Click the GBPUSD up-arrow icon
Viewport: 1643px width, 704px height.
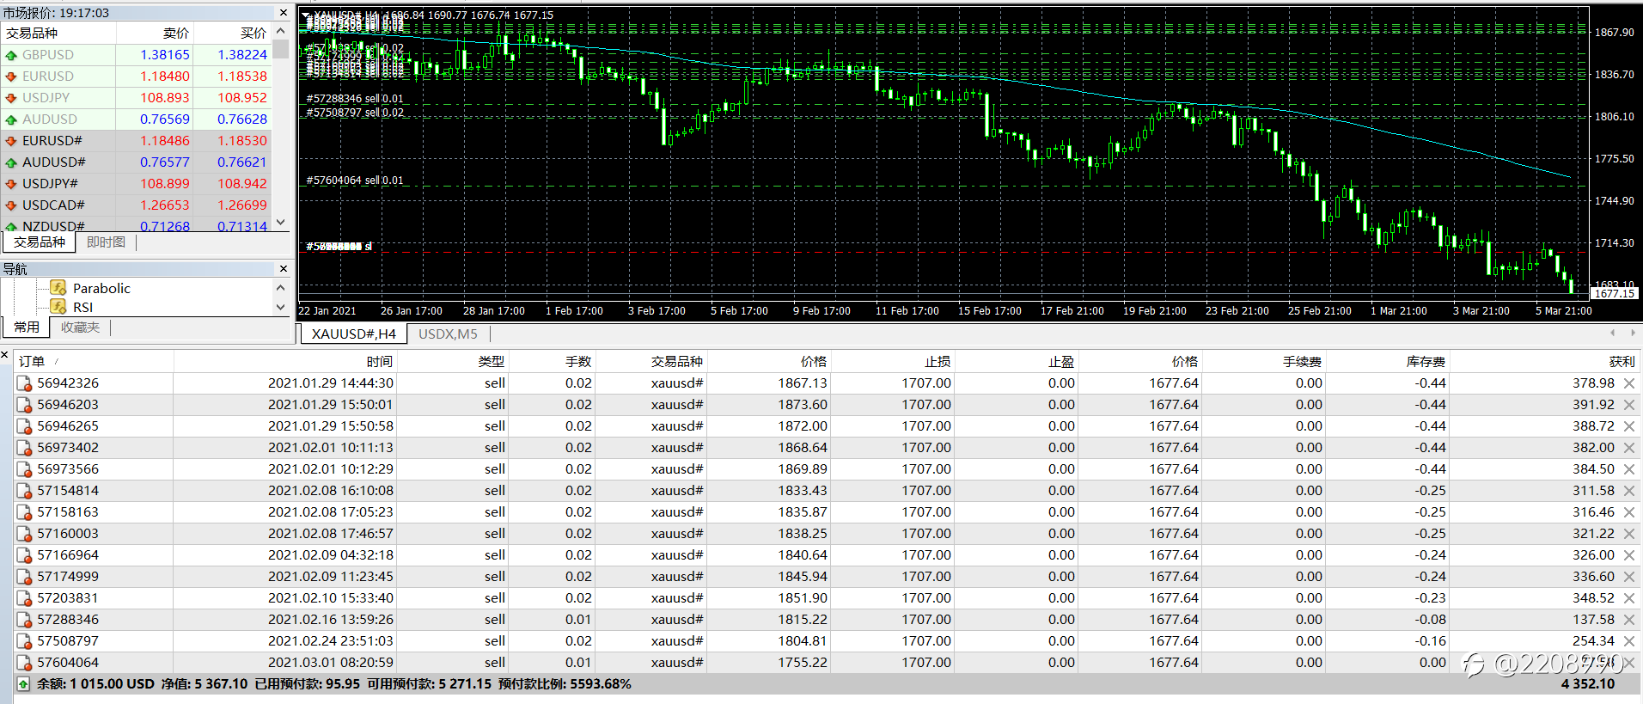[x=11, y=55]
